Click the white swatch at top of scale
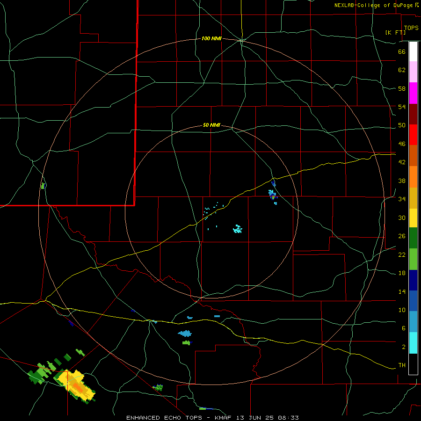 [x=413, y=51]
